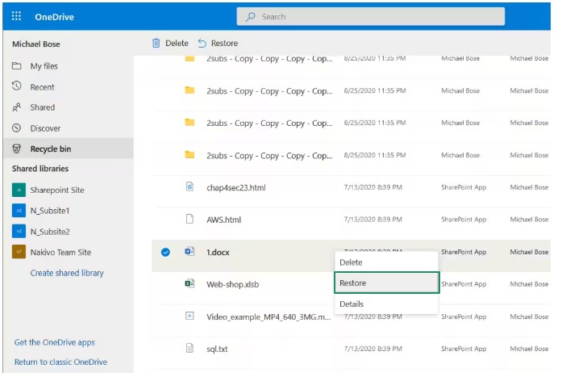Click the Word icon for 1.docx
This screenshot has width=566, height=377.
pos(189,251)
